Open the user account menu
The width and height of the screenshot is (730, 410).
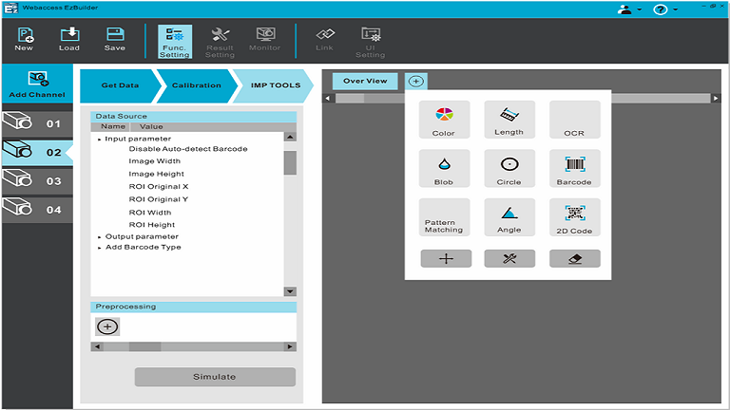tap(629, 9)
